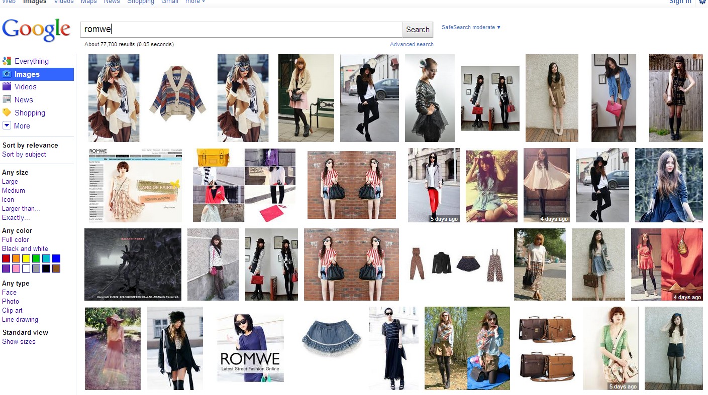Filter images by Icon size
The width and height of the screenshot is (708, 395).
8,200
